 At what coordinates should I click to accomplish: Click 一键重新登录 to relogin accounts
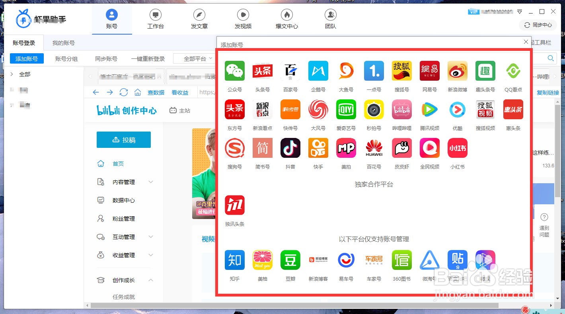(148, 58)
